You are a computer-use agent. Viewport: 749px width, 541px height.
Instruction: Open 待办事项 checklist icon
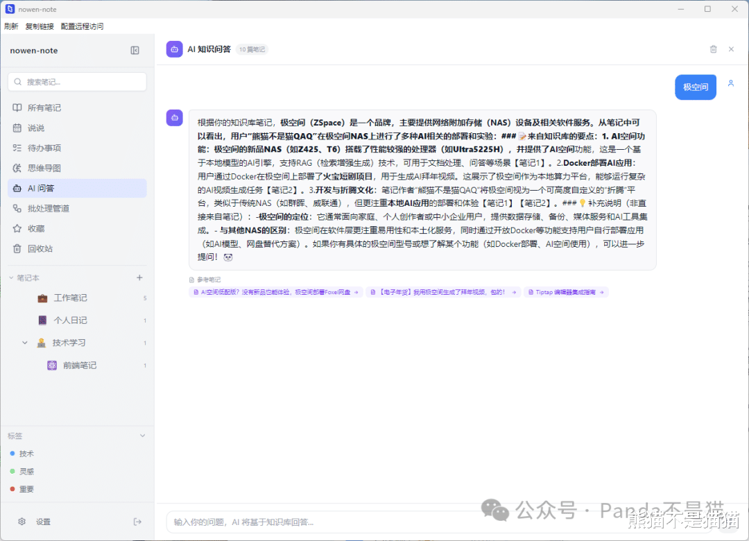(17, 148)
